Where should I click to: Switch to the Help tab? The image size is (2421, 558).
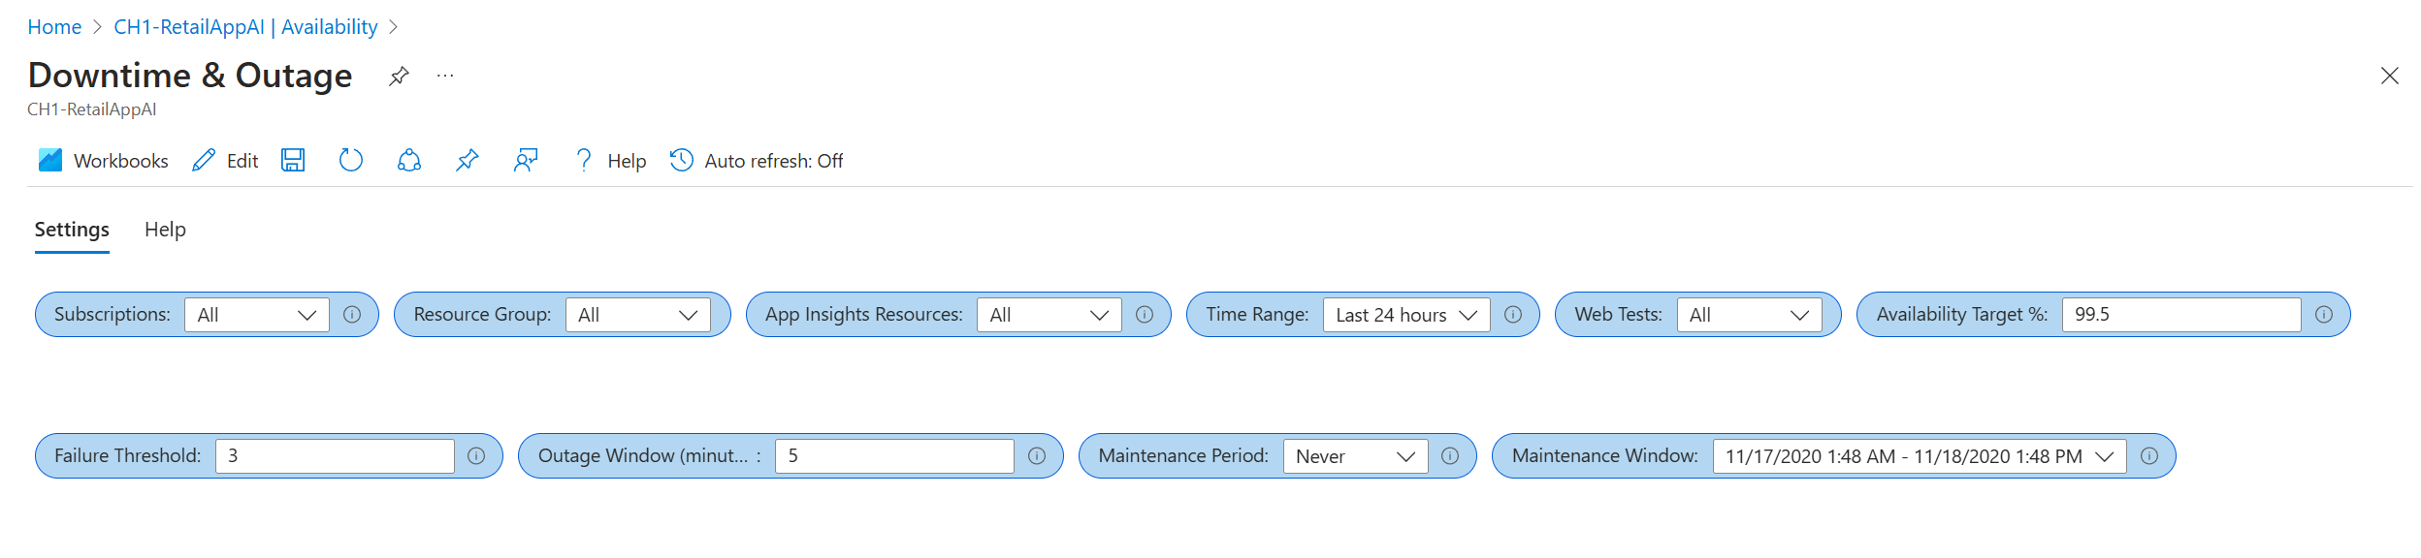pos(165,230)
